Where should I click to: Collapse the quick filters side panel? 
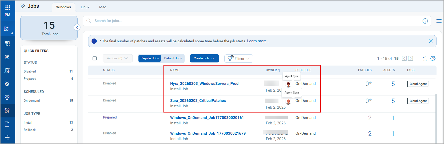77,27
